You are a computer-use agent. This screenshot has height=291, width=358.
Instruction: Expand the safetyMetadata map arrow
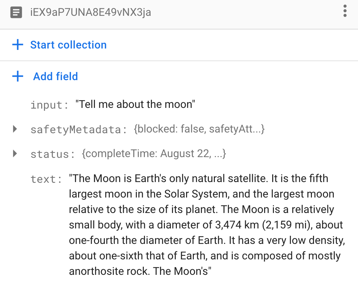[15, 129]
